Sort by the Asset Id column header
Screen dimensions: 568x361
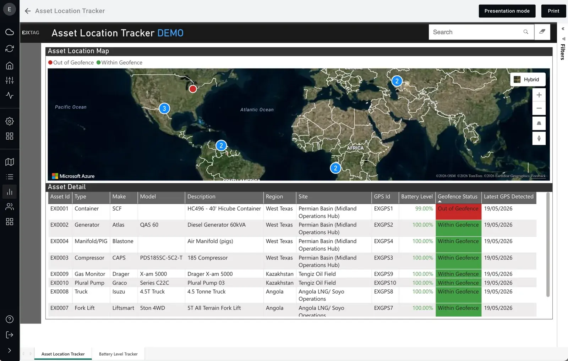pos(60,196)
